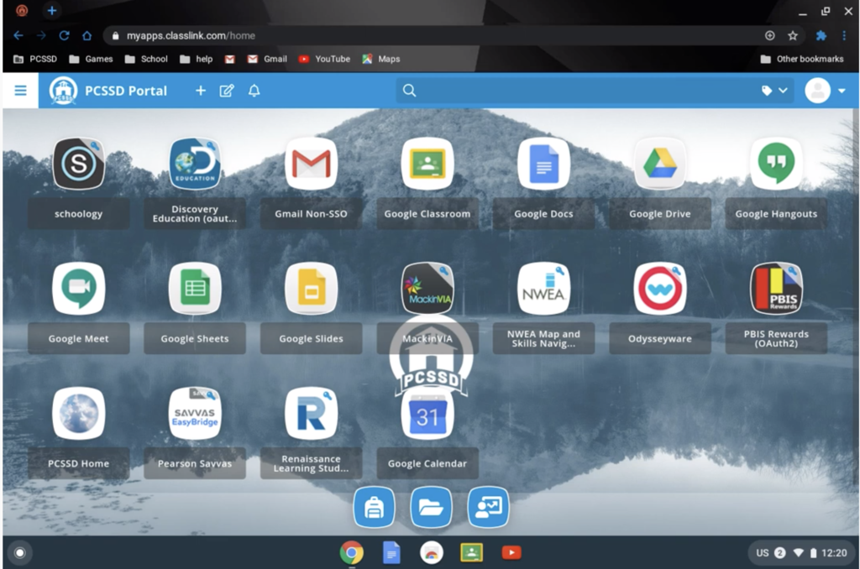
Task: Launch Google Docs app icon
Action: coord(543,164)
